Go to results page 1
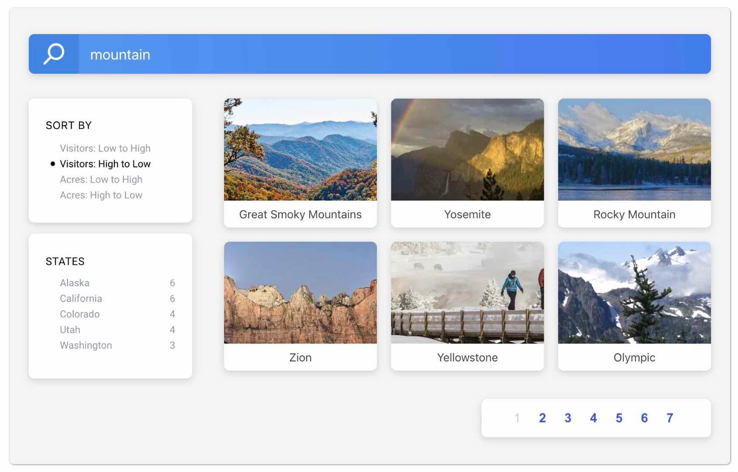Screen dimensions: 738x472 (x=517, y=418)
